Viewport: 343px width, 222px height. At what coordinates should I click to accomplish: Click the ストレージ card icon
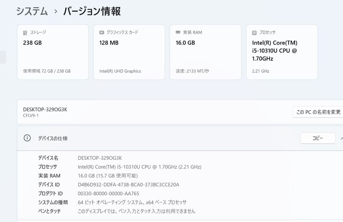25,32
